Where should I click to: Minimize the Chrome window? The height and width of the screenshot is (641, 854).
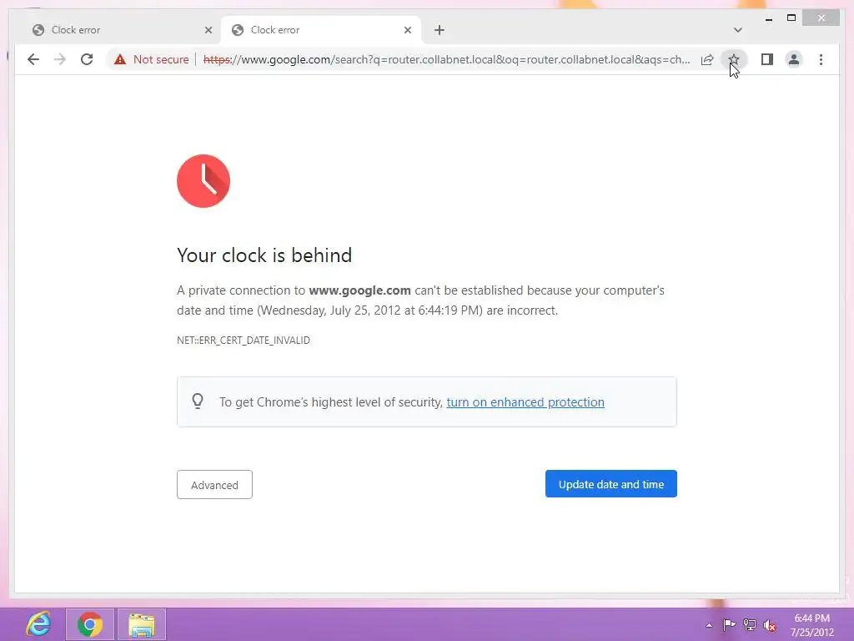tap(768, 18)
